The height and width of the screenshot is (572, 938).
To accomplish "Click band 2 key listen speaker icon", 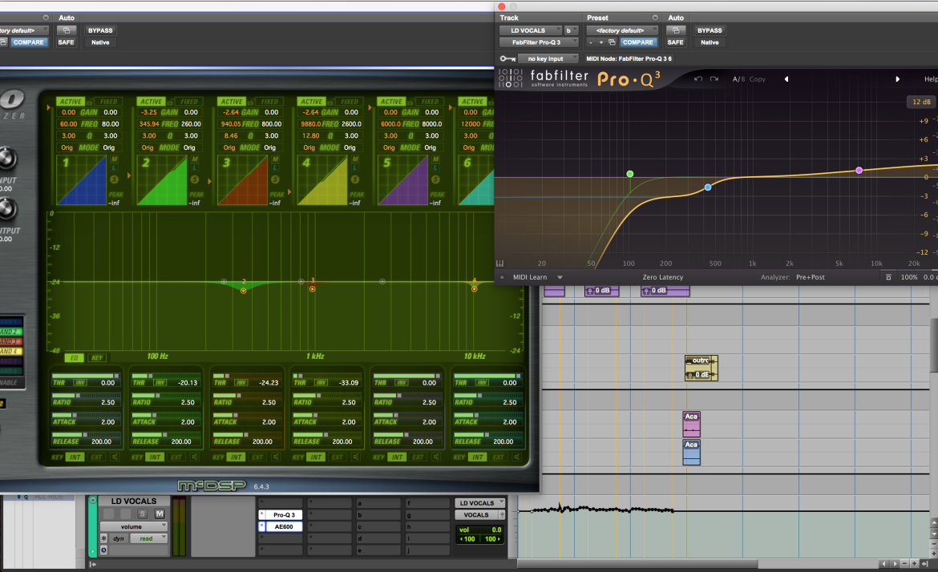I will (x=195, y=457).
